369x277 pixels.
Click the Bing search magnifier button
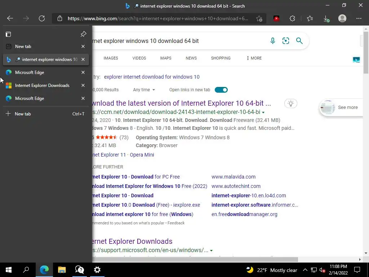299,41
